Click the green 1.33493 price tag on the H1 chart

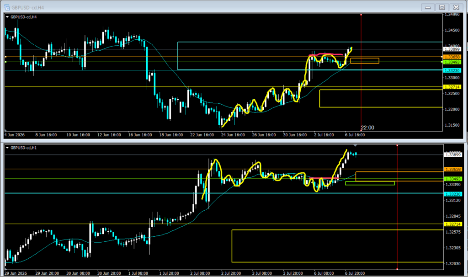(x=453, y=179)
